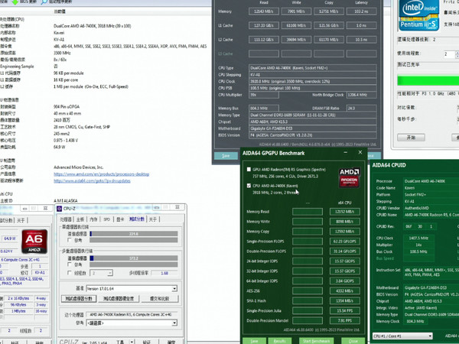The width and height of the screenshot is (459, 344).
Task: Click the stress CPU stability button in CPU-Z
Action: (119, 299)
